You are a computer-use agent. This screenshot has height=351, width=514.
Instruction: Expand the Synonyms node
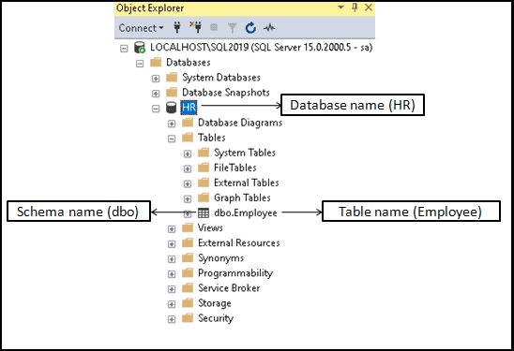(172, 259)
